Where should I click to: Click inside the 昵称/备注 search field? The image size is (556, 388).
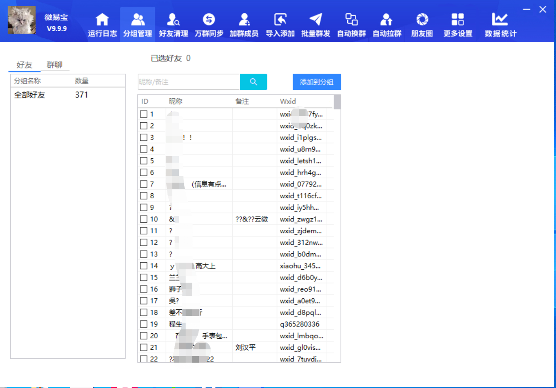tap(189, 82)
